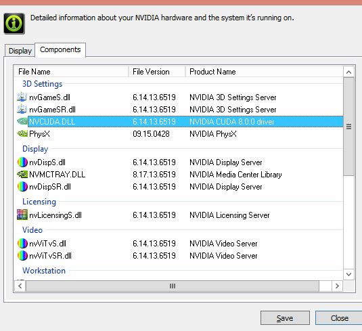This screenshot has height=331, width=362.
Task: Click the horizontal scrollbar thumb
Action: [173, 286]
